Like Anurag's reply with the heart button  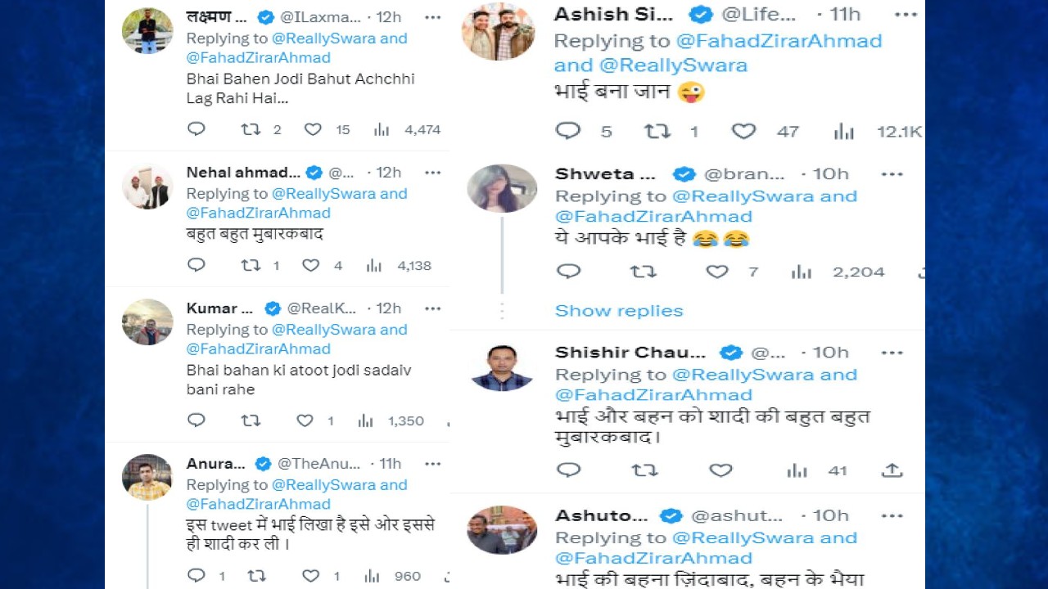point(311,575)
